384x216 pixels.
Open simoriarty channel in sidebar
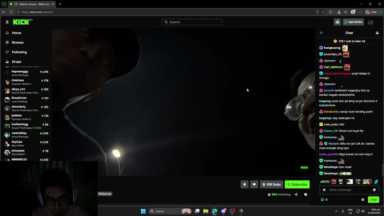pos(26,108)
